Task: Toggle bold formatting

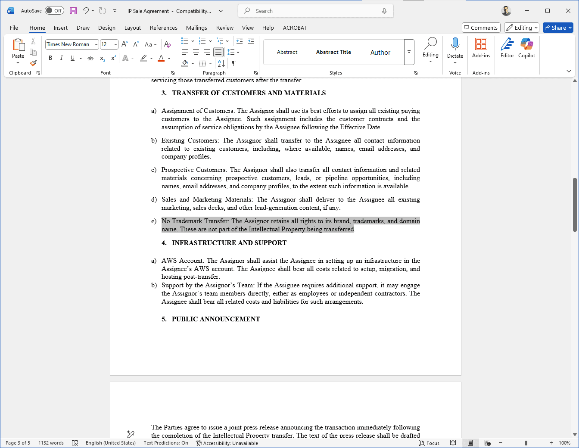Action: tap(50, 58)
